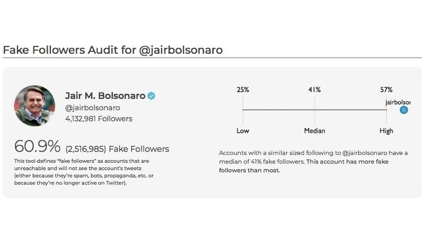
Task: Select the 4,132,981 Followers count
Action: [x=99, y=119]
